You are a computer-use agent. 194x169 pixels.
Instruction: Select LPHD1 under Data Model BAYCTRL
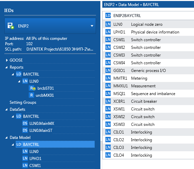click(35, 159)
